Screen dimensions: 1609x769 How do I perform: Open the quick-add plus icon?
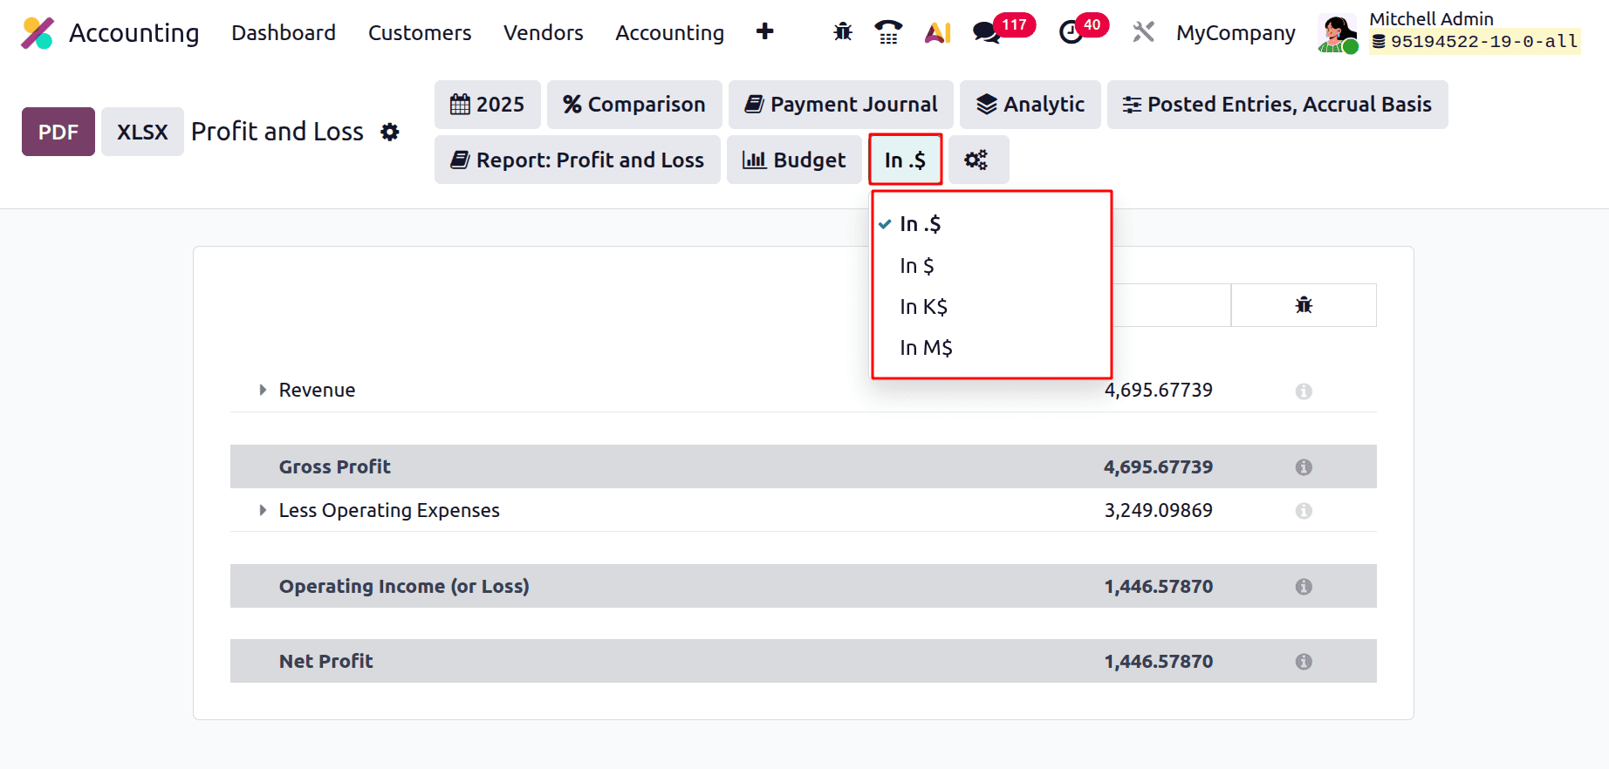pyautogui.click(x=765, y=32)
